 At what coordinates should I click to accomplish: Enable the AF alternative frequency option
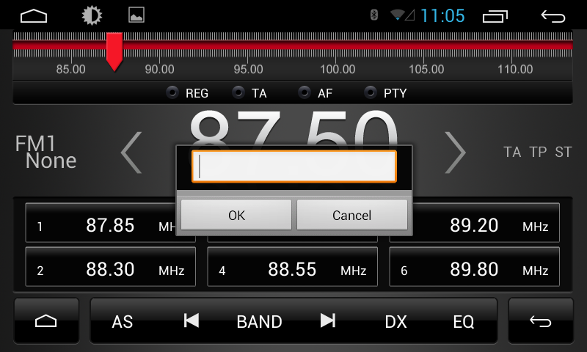pos(316,93)
